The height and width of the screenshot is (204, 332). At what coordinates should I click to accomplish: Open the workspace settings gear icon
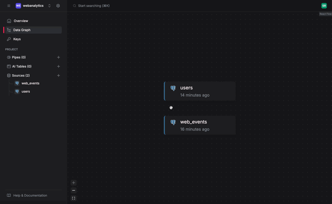pos(58,6)
